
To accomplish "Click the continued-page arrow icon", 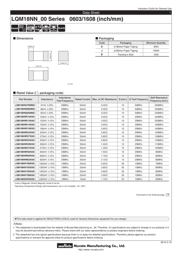I will pos(167,195).
